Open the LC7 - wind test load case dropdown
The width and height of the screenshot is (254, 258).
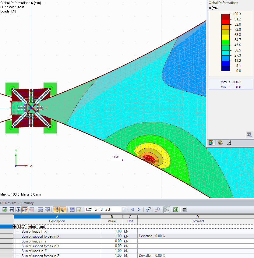124,210
